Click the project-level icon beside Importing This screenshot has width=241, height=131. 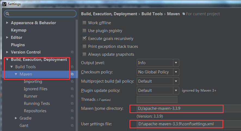coord(72,82)
